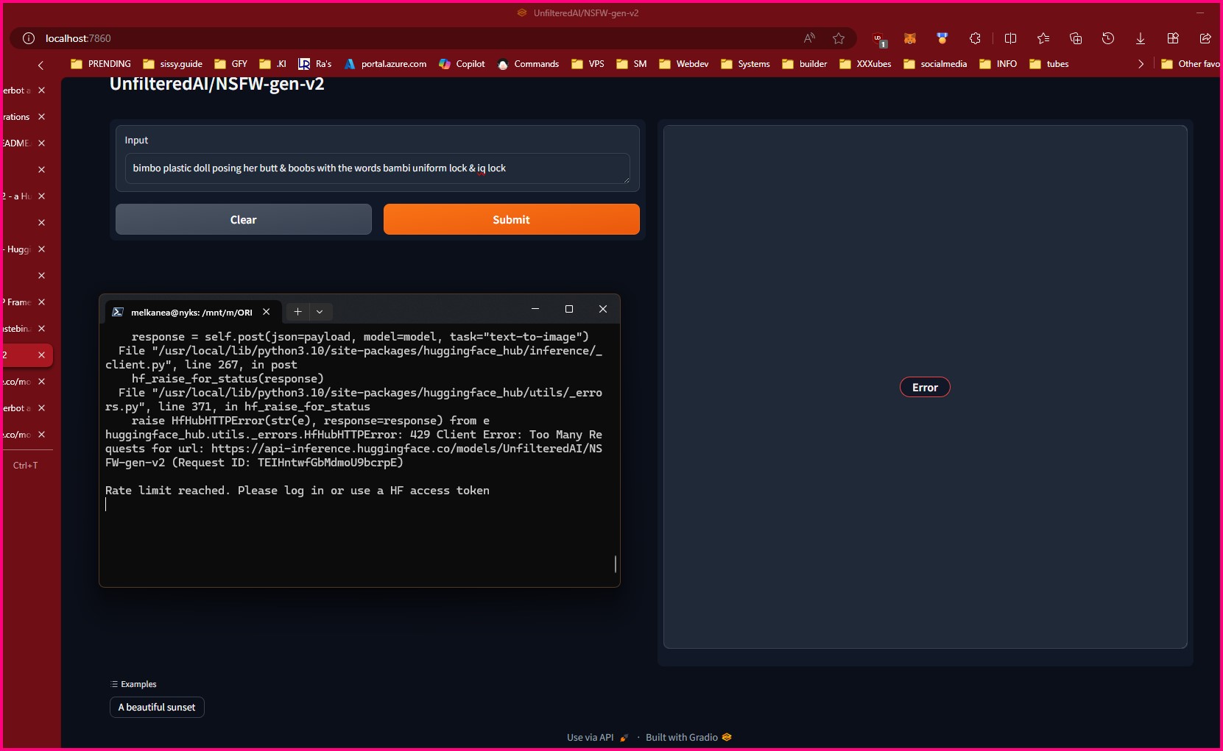Open the Downloads arrow icon
Viewport: 1223px width, 751px height.
coord(1140,38)
